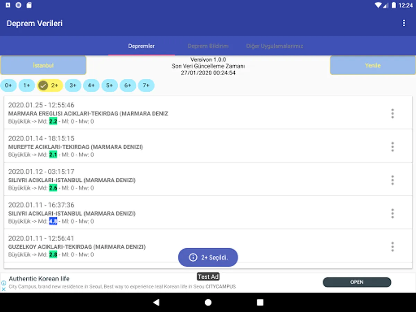Click the İstanbul region button
The width and height of the screenshot is (416, 312).
point(43,65)
